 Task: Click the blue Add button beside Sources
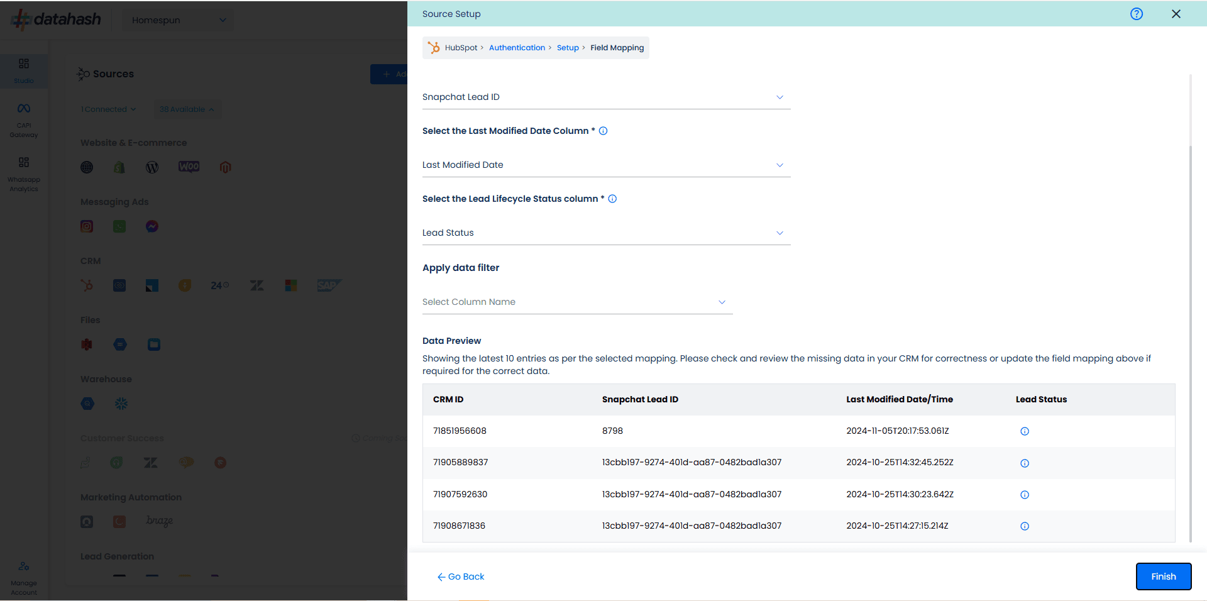point(389,74)
